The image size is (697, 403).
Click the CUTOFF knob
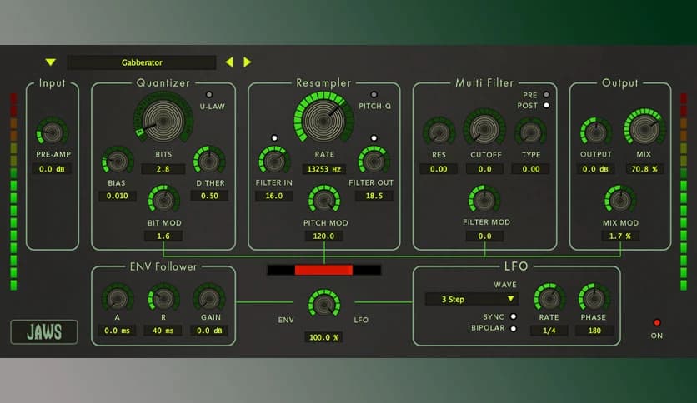(484, 129)
